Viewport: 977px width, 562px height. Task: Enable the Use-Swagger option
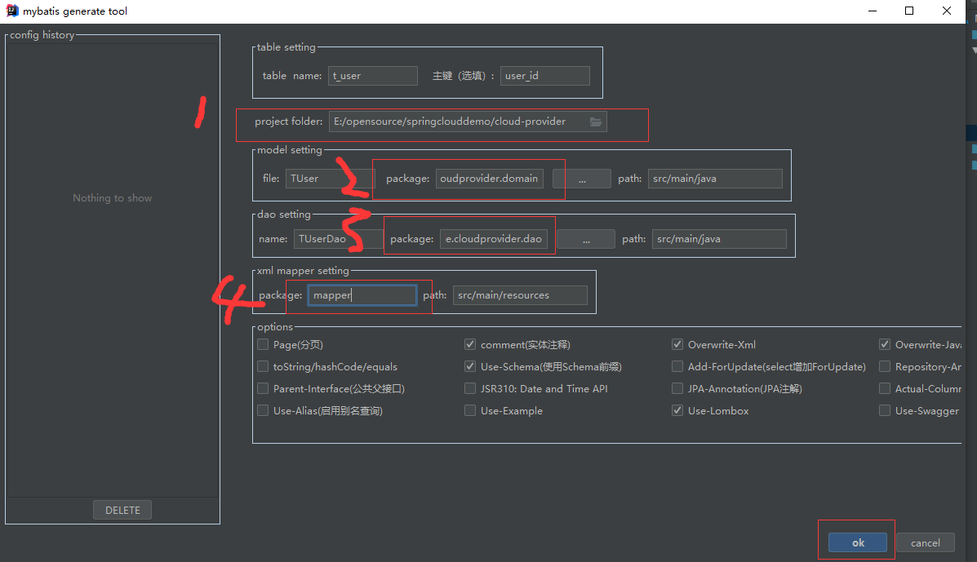point(885,410)
